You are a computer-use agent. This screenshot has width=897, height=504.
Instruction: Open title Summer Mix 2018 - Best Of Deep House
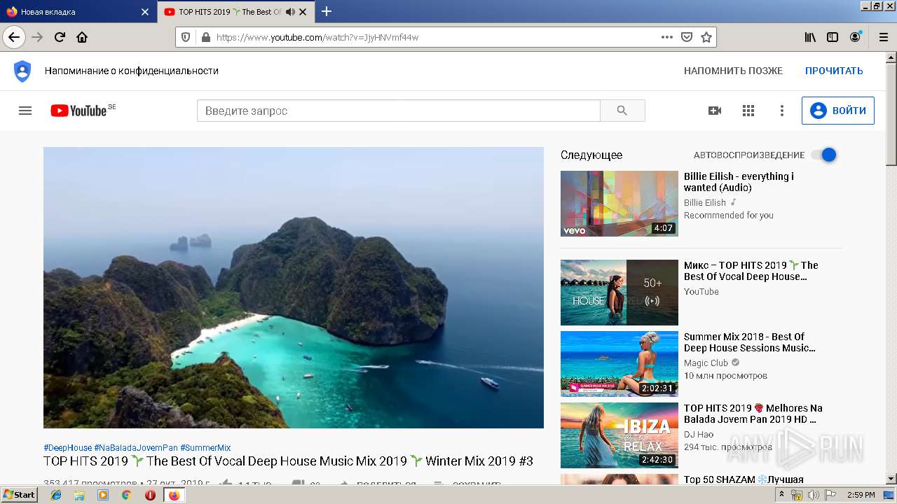coord(749,342)
